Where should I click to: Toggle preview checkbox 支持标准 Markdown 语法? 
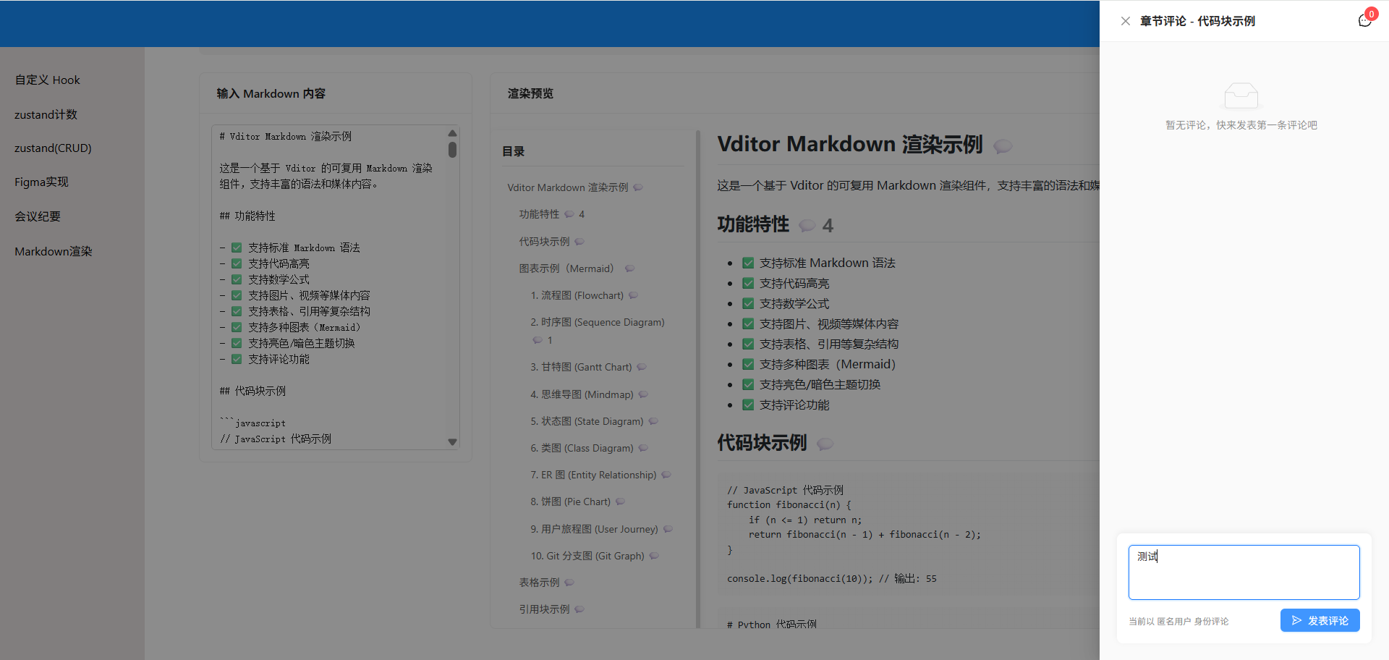point(748,263)
